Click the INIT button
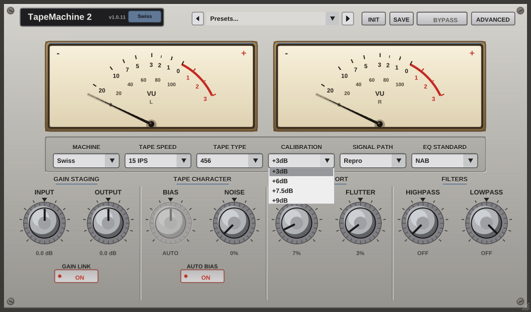This screenshot has height=312, width=531. click(x=373, y=19)
